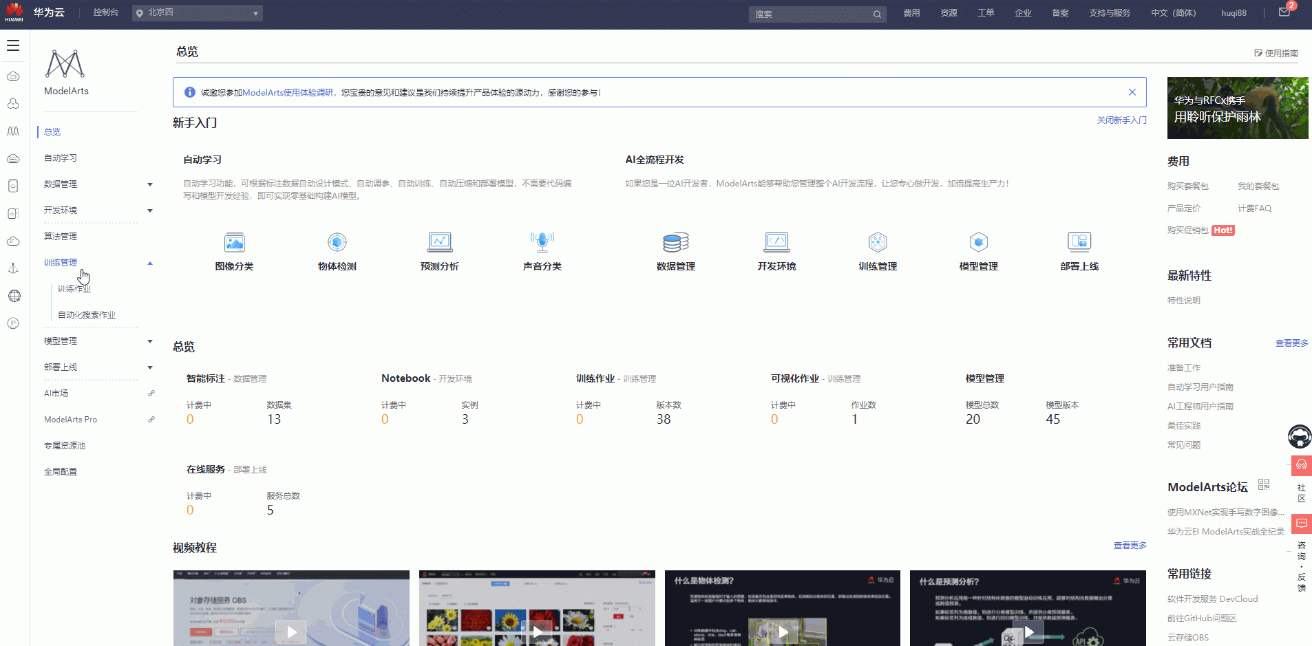Open the red feedback chat icon
The image size is (1312, 646).
pos(1302,524)
